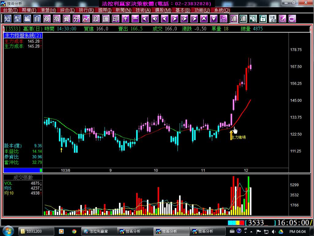This screenshot has width=314, height=236.
Task: Click the [3533] 嘉澤(日) stock title
Action: tap(24, 29)
